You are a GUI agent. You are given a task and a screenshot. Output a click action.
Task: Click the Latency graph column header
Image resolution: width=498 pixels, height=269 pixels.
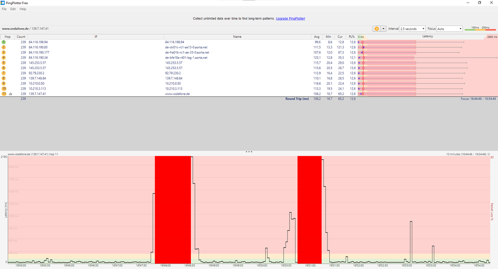tap(428, 36)
